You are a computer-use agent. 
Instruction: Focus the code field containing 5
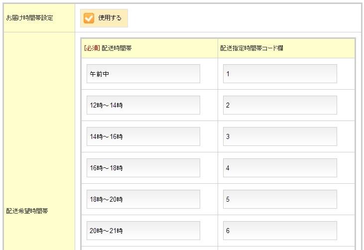[x=279, y=199]
